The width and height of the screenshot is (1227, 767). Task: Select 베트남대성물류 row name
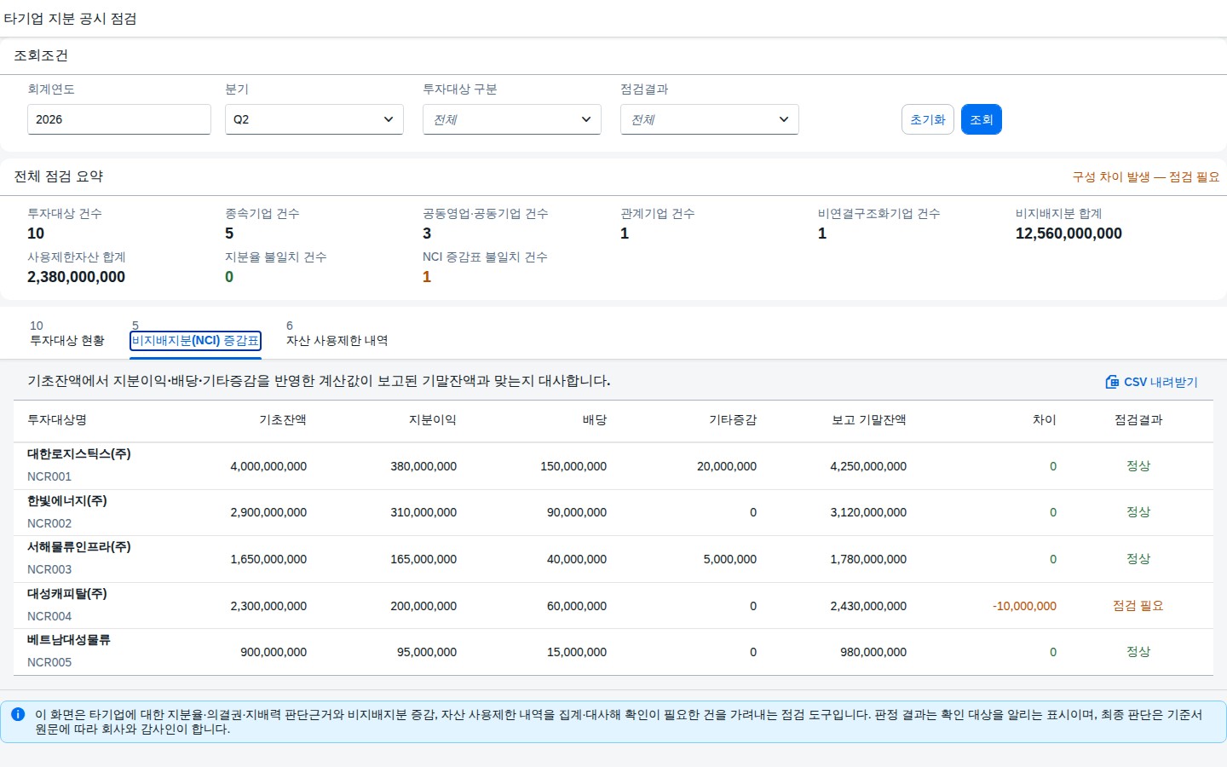click(x=69, y=640)
